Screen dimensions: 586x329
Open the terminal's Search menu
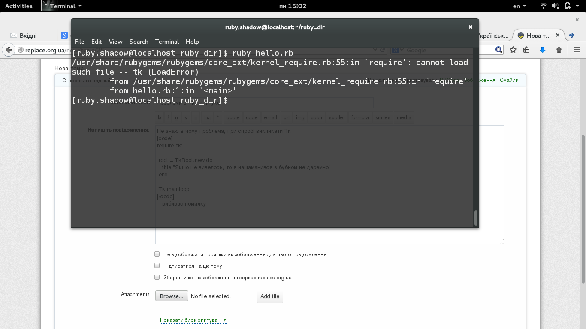click(x=139, y=42)
